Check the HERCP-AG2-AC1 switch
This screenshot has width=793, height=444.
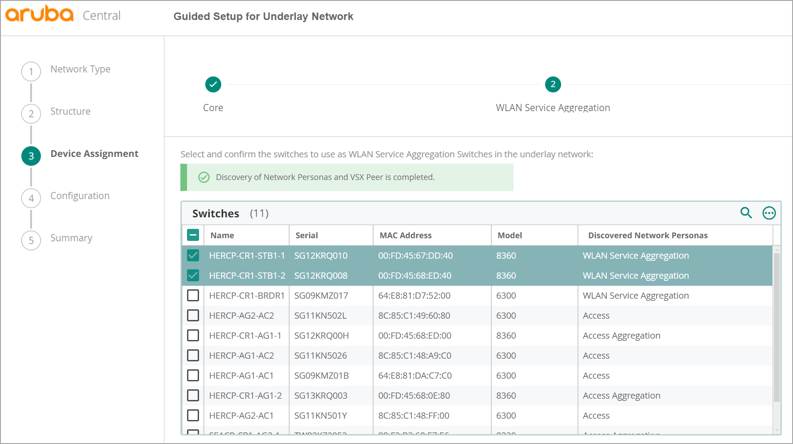(x=193, y=416)
